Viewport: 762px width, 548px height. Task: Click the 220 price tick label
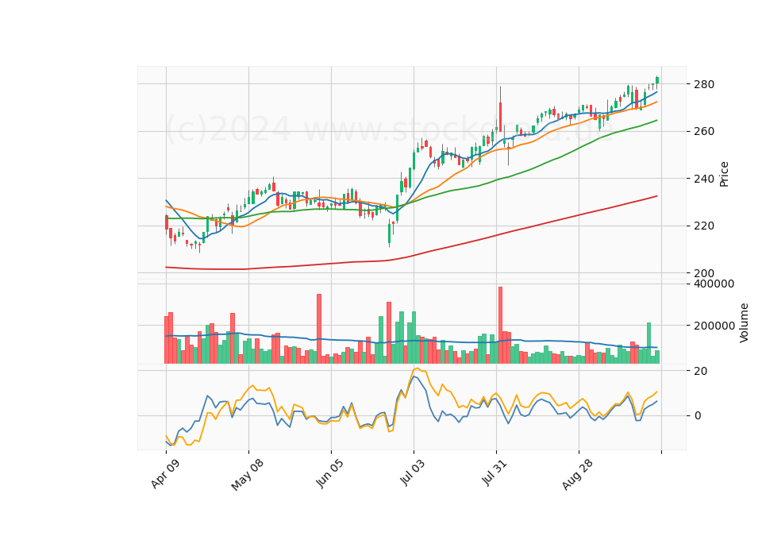coord(705,226)
